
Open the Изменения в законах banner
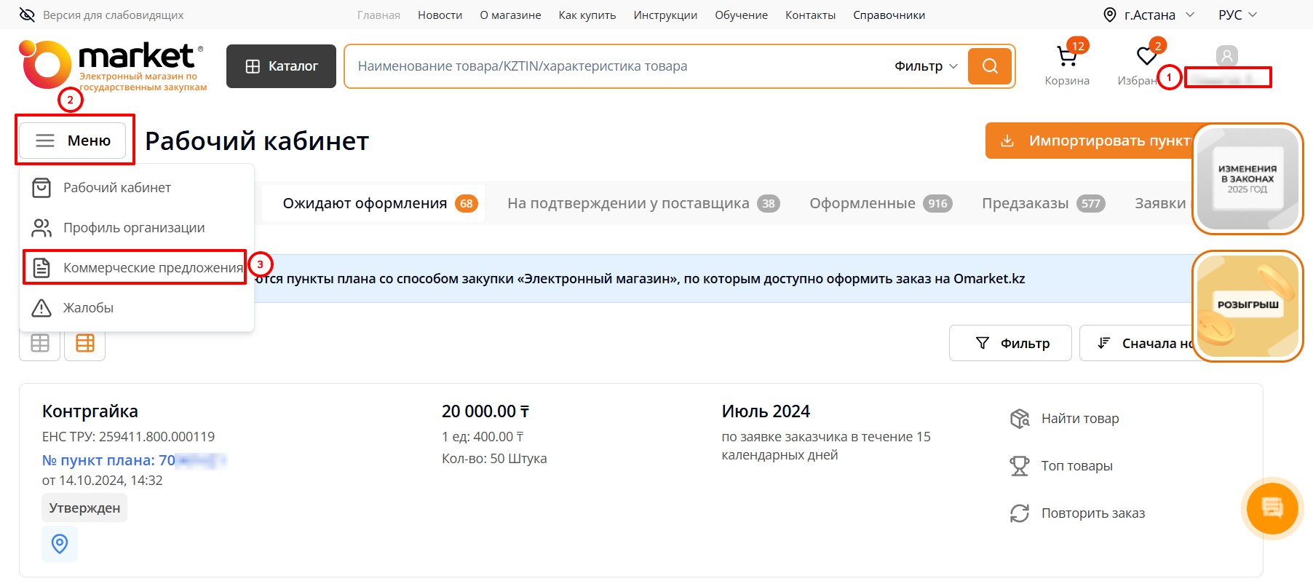tap(1247, 179)
